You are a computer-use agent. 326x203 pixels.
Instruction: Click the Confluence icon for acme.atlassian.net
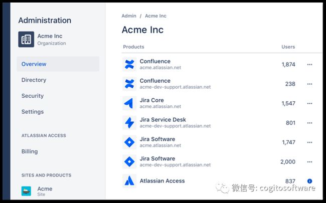129,65
